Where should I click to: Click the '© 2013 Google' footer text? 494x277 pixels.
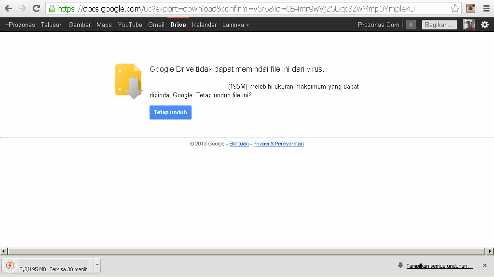[207, 144]
